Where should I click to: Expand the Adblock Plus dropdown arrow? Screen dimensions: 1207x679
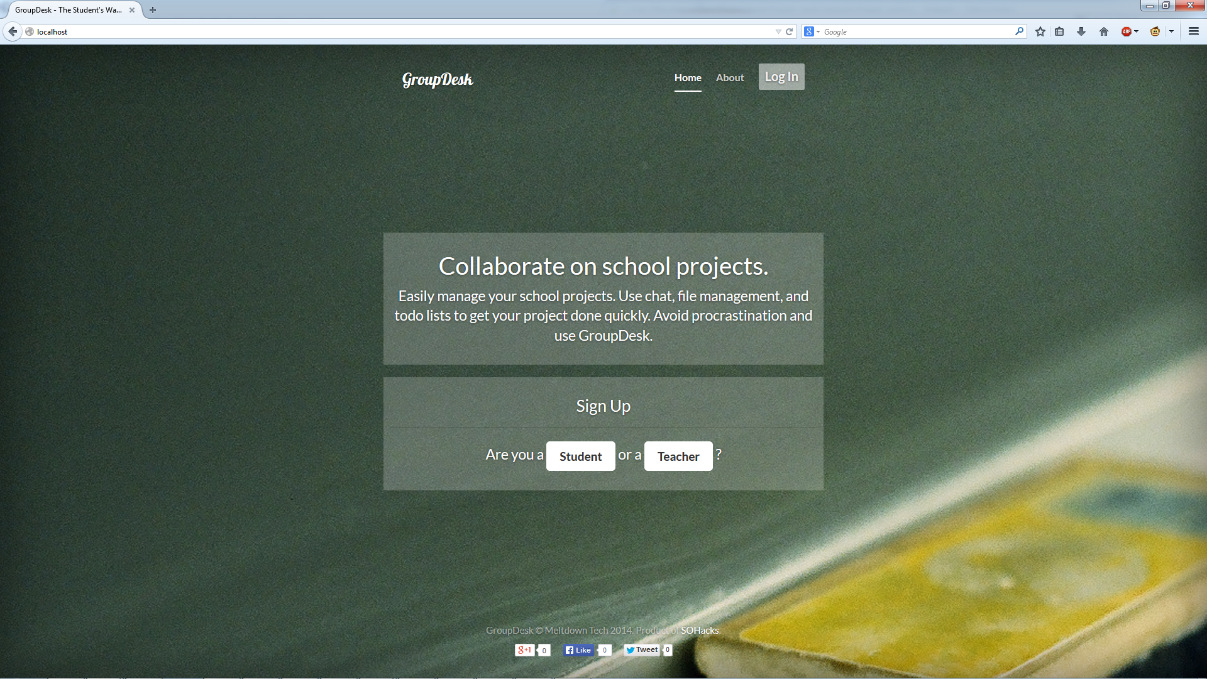[x=1137, y=31]
